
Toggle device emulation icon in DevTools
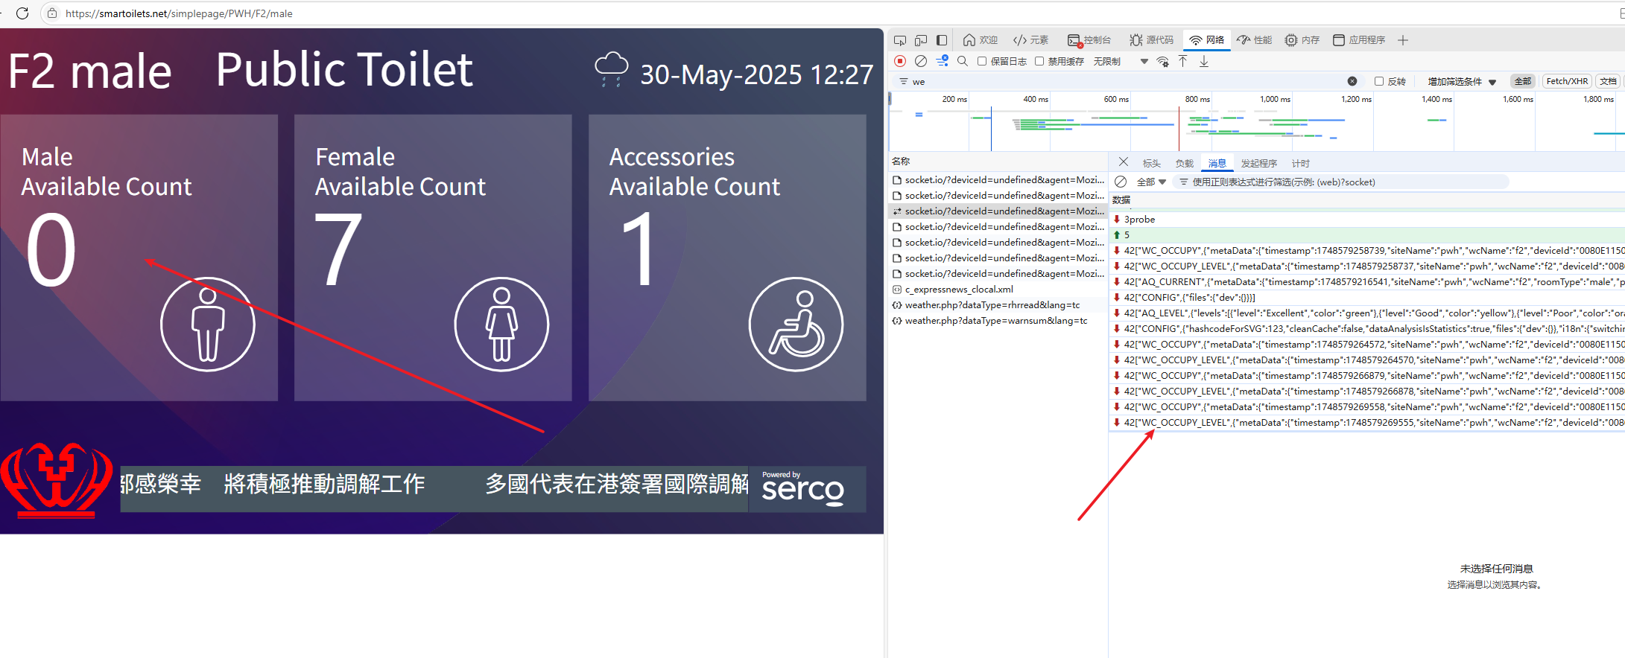(921, 40)
